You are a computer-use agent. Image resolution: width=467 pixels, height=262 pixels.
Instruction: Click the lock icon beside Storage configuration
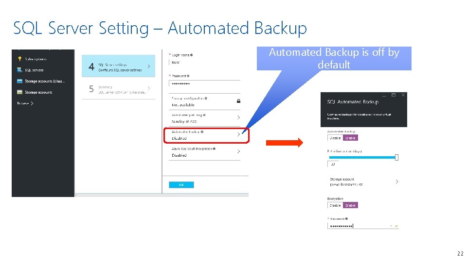(x=238, y=101)
